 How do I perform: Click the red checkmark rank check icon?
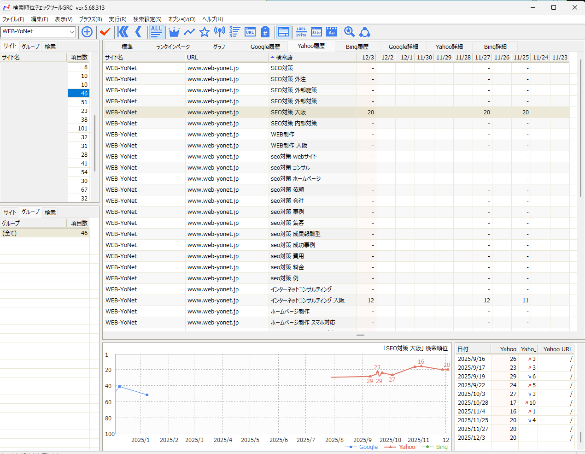pos(105,32)
